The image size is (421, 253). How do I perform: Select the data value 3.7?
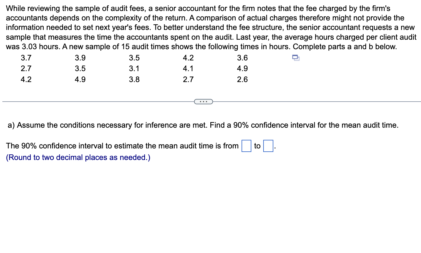click(x=26, y=58)
